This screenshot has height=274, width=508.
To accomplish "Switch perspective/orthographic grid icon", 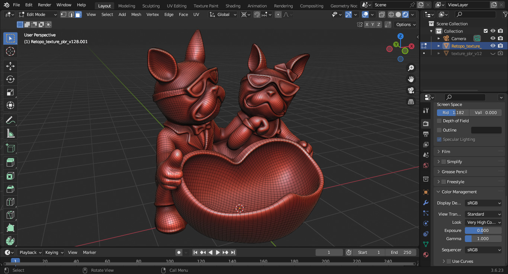I will pyautogui.click(x=411, y=101).
